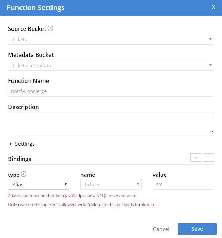Click the Settings disclosure triangle

point(10,144)
